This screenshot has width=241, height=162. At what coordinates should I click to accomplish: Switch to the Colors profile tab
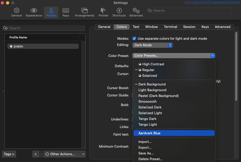click(121, 27)
